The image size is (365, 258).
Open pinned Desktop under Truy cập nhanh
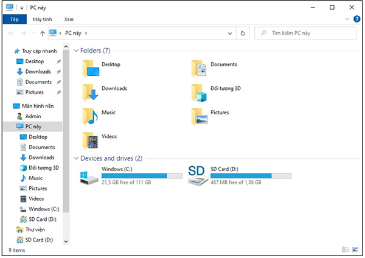(x=30, y=61)
